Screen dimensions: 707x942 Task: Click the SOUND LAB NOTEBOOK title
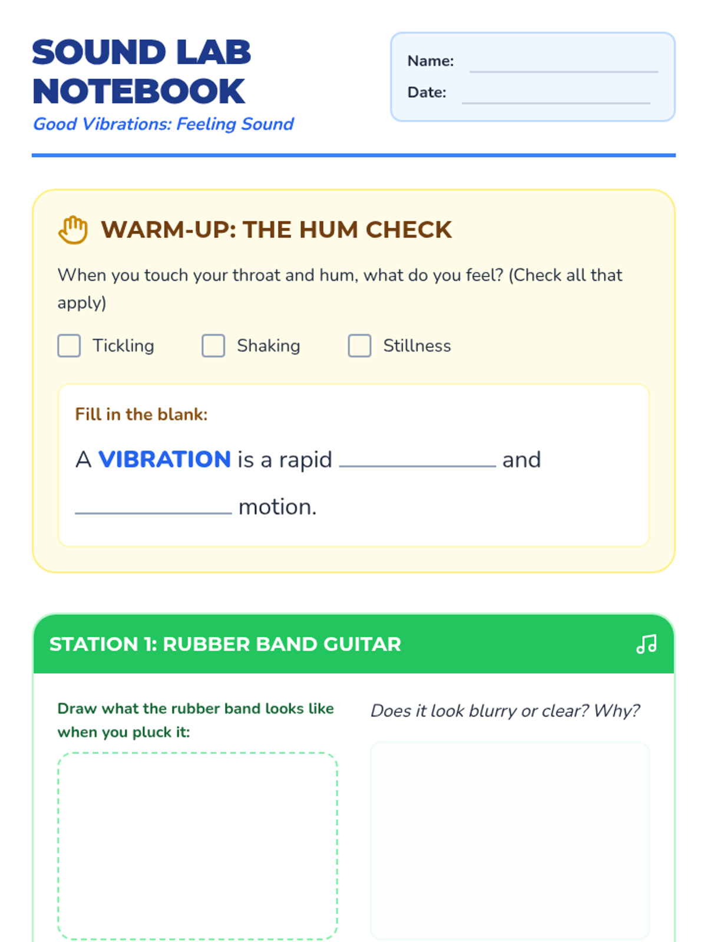pos(141,72)
